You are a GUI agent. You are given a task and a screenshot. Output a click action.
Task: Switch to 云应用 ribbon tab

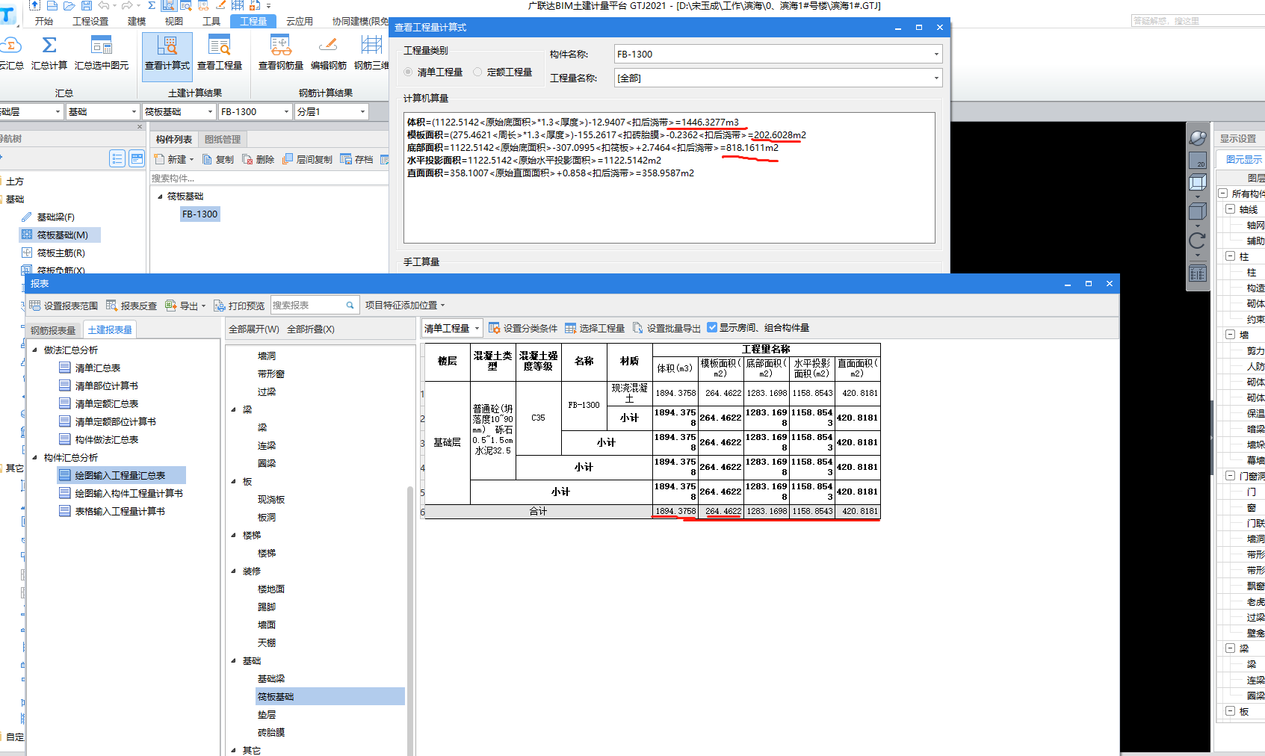[300, 21]
